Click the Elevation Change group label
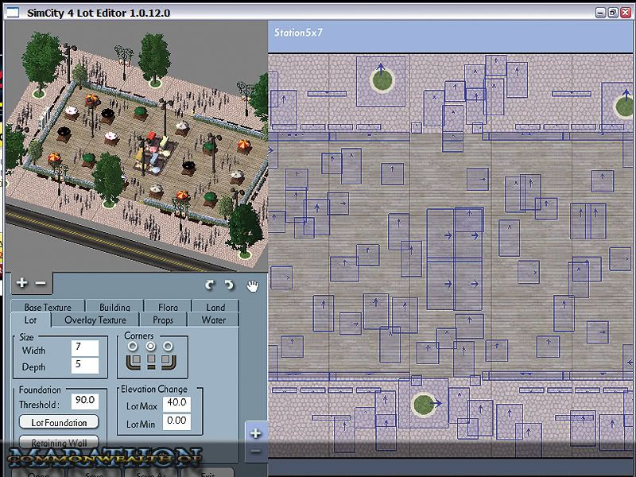636x477 pixels. point(154,389)
